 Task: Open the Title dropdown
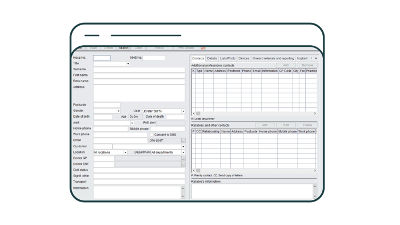(128, 64)
